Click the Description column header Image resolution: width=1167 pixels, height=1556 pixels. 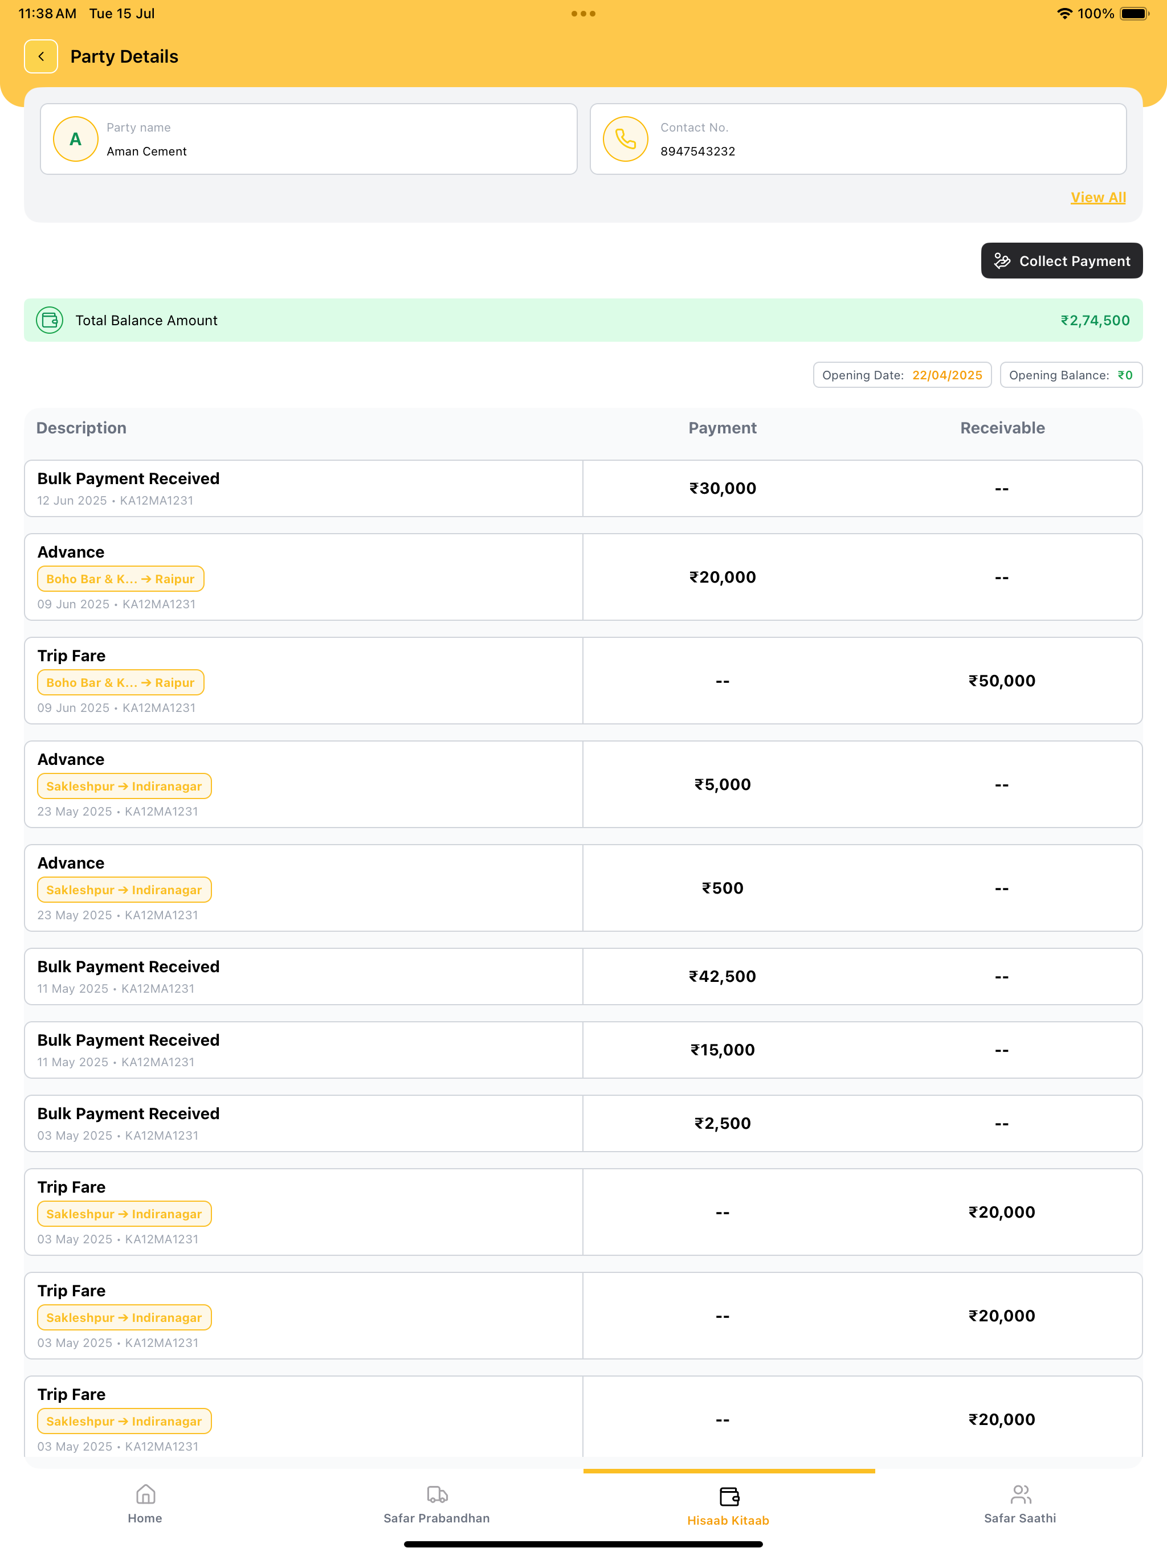pyautogui.click(x=81, y=428)
